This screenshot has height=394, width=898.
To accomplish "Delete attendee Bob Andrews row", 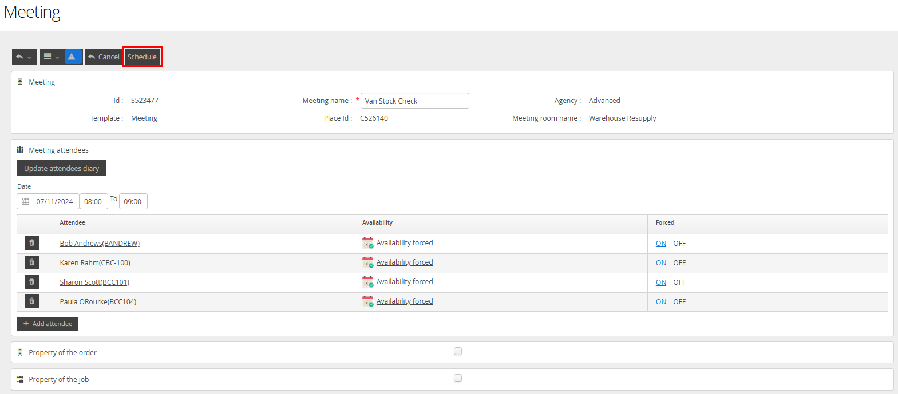I will coord(32,243).
